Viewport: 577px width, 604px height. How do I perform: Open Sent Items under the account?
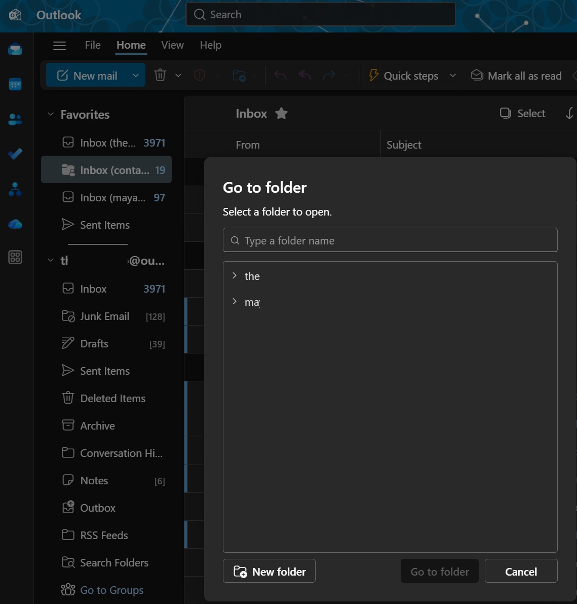tap(106, 371)
